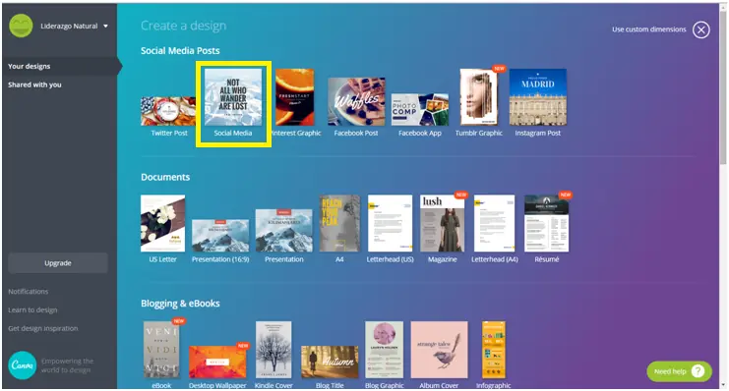Screen dimensions: 729x391
Task: Select the Instagram Post Madrid thumbnail
Action: coord(538,97)
